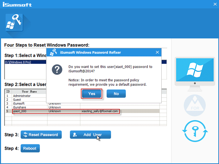Click the iSumsoft logo in title bar
The image size is (219, 164).
(x=17, y=4)
